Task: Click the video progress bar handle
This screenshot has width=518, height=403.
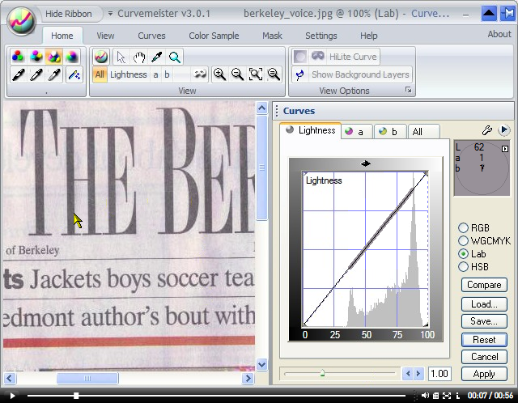Action: (76, 396)
